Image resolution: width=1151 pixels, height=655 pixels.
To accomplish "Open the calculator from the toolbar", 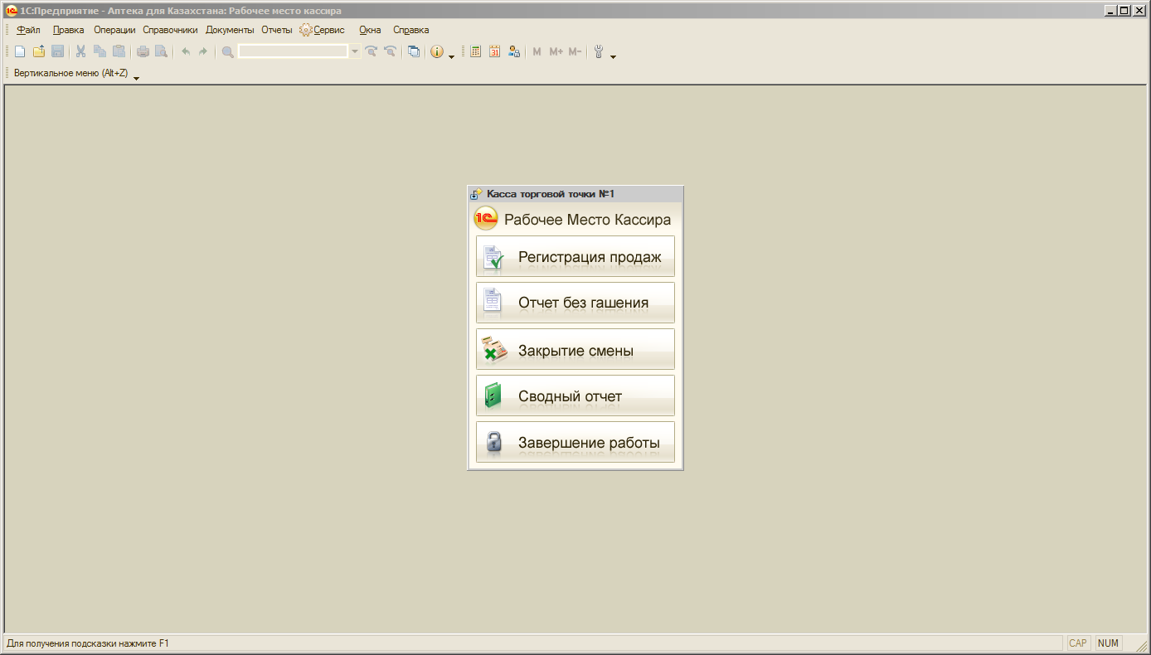I will coord(475,51).
